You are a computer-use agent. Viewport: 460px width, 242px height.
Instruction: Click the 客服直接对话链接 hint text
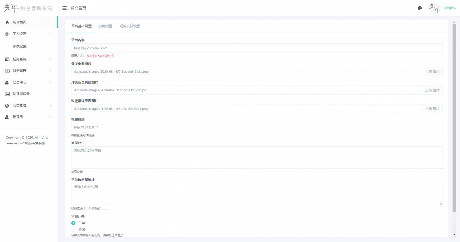click(x=83, y=135)
